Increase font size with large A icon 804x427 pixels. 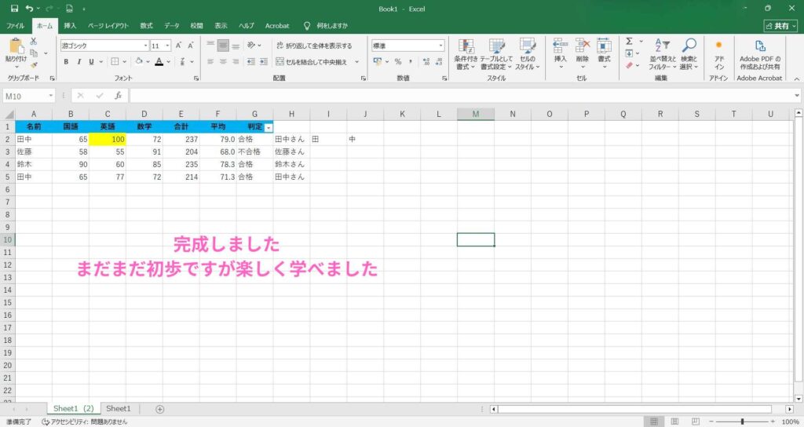coord(178,46)
